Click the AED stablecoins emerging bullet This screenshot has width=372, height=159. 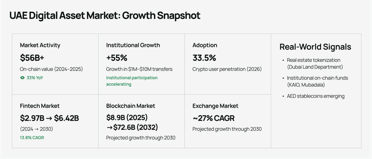pos(313,96)
